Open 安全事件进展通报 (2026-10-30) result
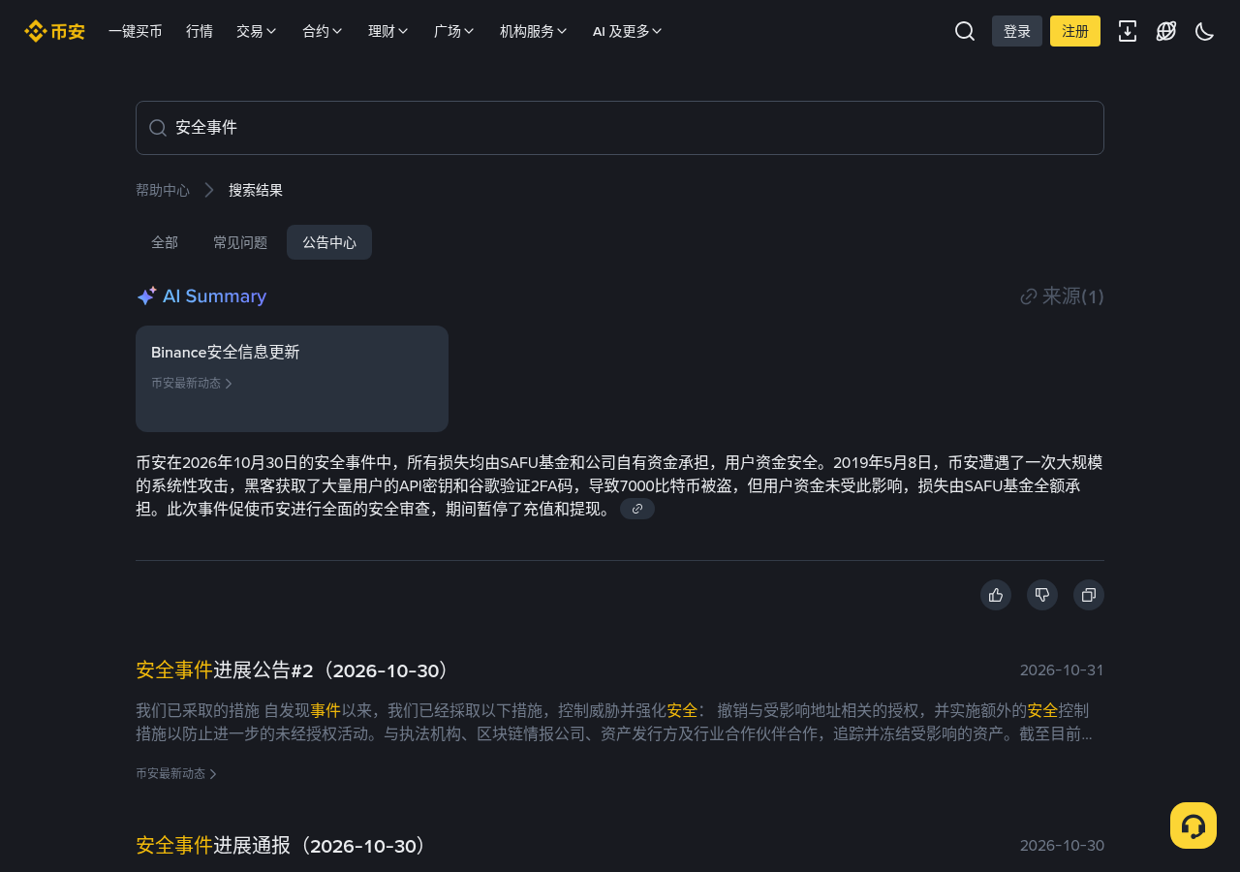The width and height of the screenshot is (1240, 872). (x=283, y=846)
